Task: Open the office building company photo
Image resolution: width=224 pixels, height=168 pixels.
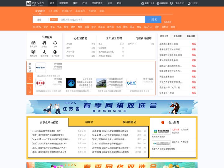Action: tap(101, 83)
